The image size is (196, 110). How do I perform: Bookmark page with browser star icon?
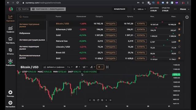click(143, 3)
